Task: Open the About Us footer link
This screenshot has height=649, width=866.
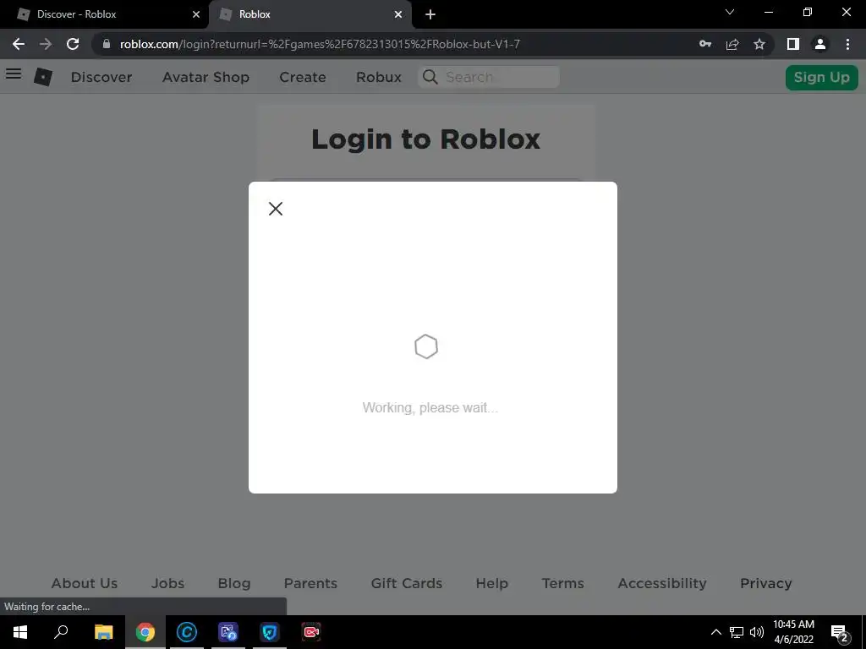Action: [x=85, y=583]
